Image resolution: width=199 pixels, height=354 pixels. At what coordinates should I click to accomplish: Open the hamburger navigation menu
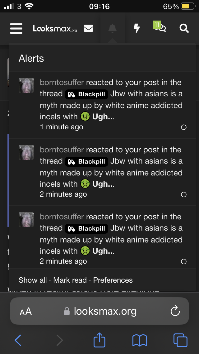16,29
